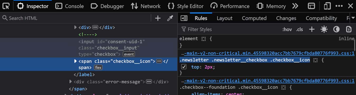This screenshot has width=356, height=95.
Task: Switch to Computed sidebar tab
Action: tap(254, 18)
